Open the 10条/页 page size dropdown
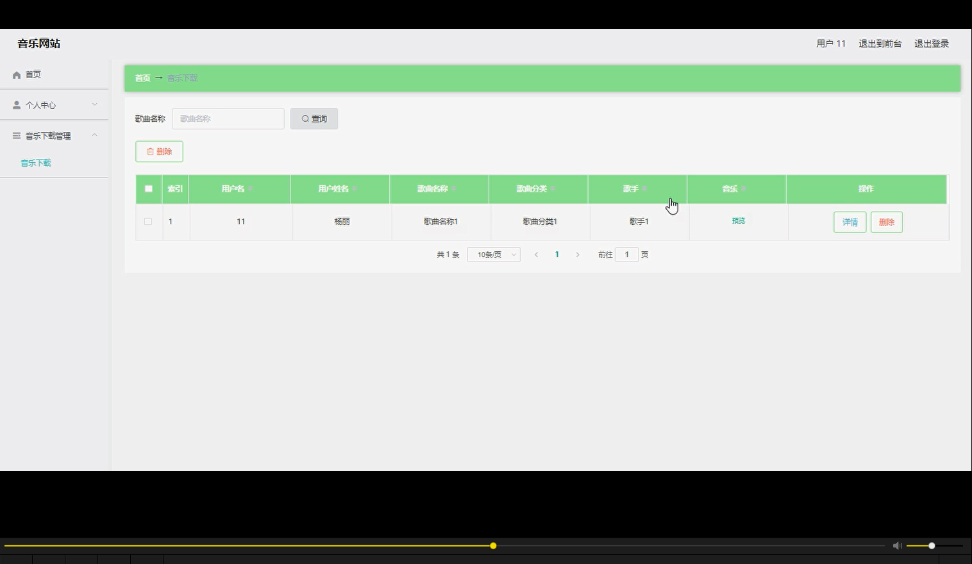 coord(494,254)
